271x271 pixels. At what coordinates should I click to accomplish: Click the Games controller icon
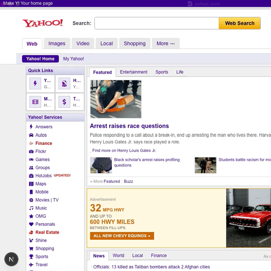(x=31, y=160)
